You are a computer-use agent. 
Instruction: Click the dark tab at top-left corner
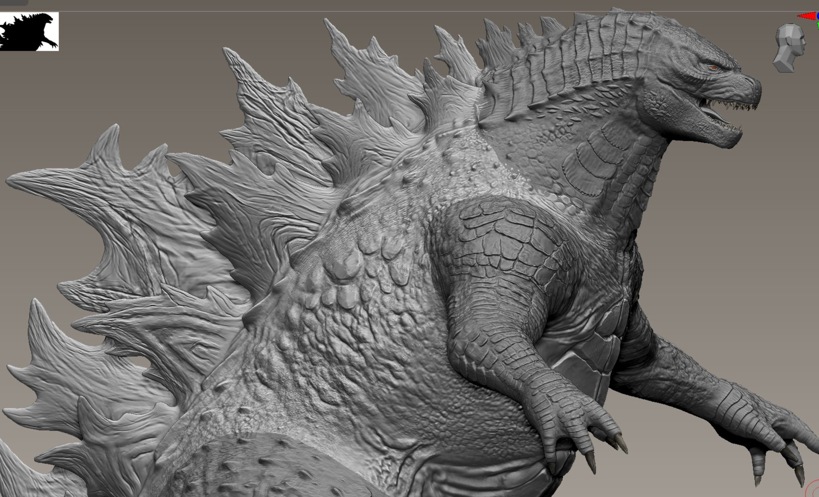pos(14,2)
